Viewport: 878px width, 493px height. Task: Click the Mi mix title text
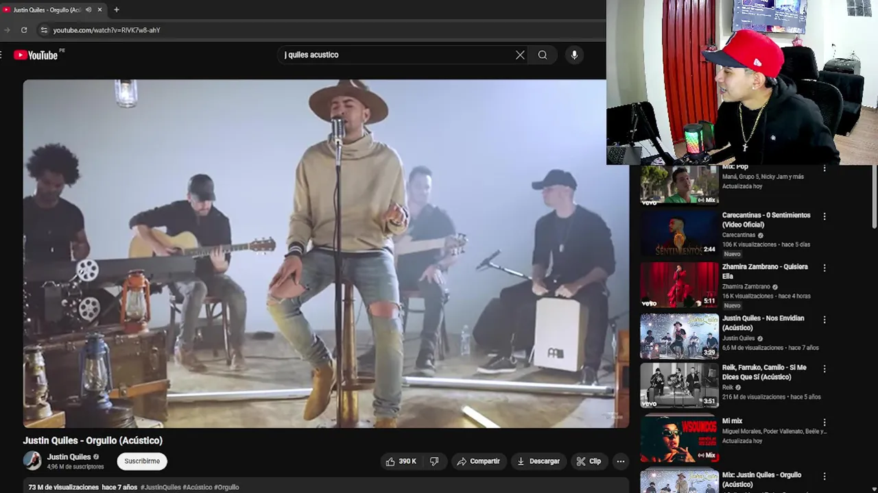(x=732, y=421)
